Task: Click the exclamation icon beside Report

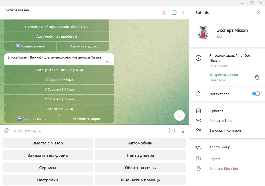Action: click(x=198, y=159)
